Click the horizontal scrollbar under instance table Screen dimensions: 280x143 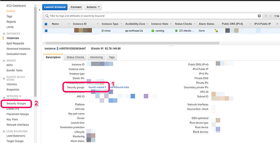[x=132, y=43]
